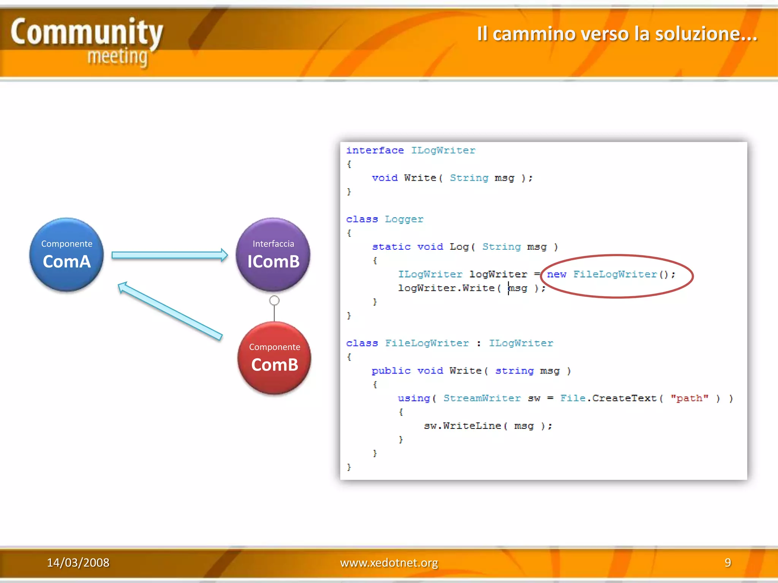Click the date 14/03/2008 in footer

[78, 563]
